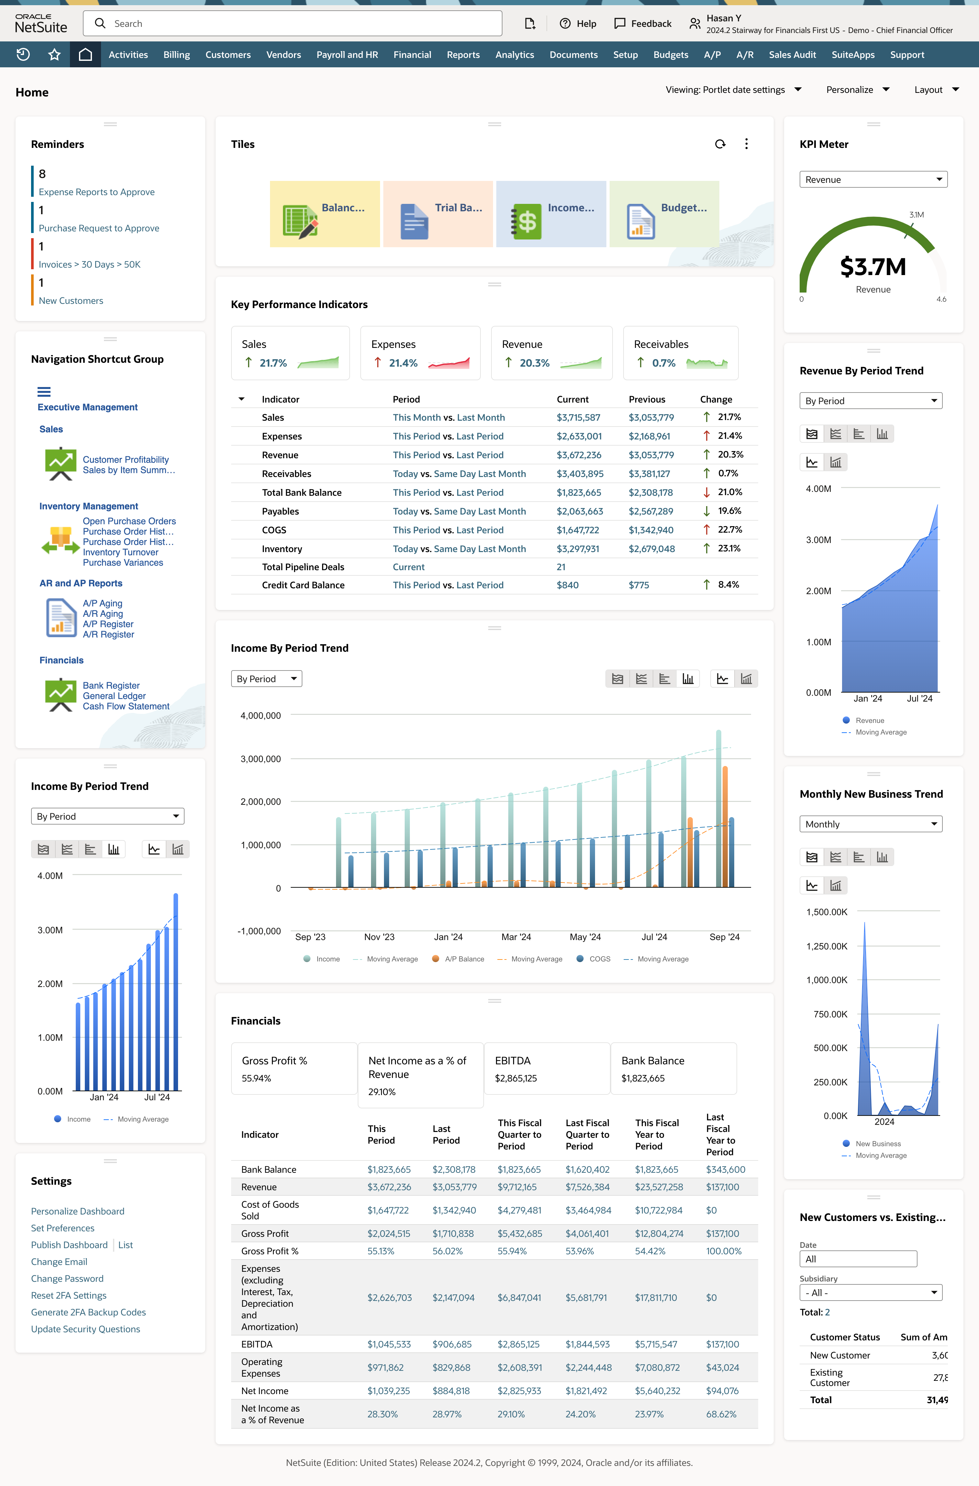This screenshot has width=979, height=1486.
Task: Toggle trend bar view in Revenue By Period Trend
Action: coord(835,462)
